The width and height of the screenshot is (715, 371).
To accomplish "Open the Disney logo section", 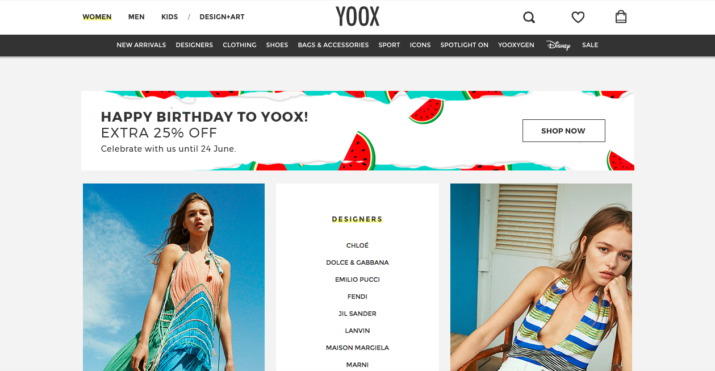I will (558, 45).
